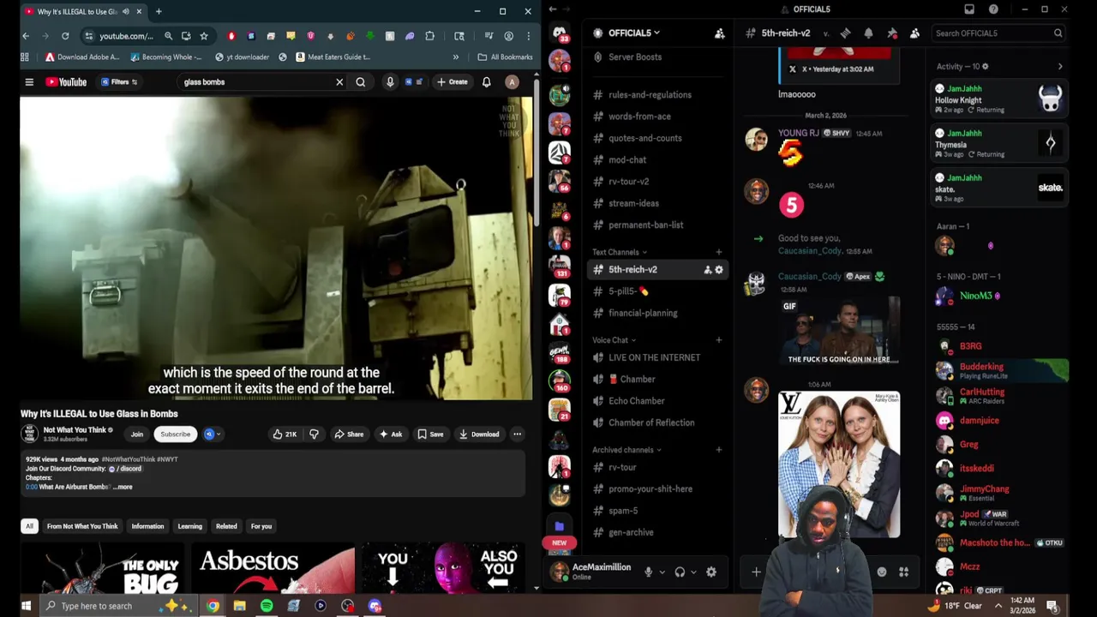1097x617 pixels.
Task: Expand description with '...more' link
Action: click(x=123, y=487)
